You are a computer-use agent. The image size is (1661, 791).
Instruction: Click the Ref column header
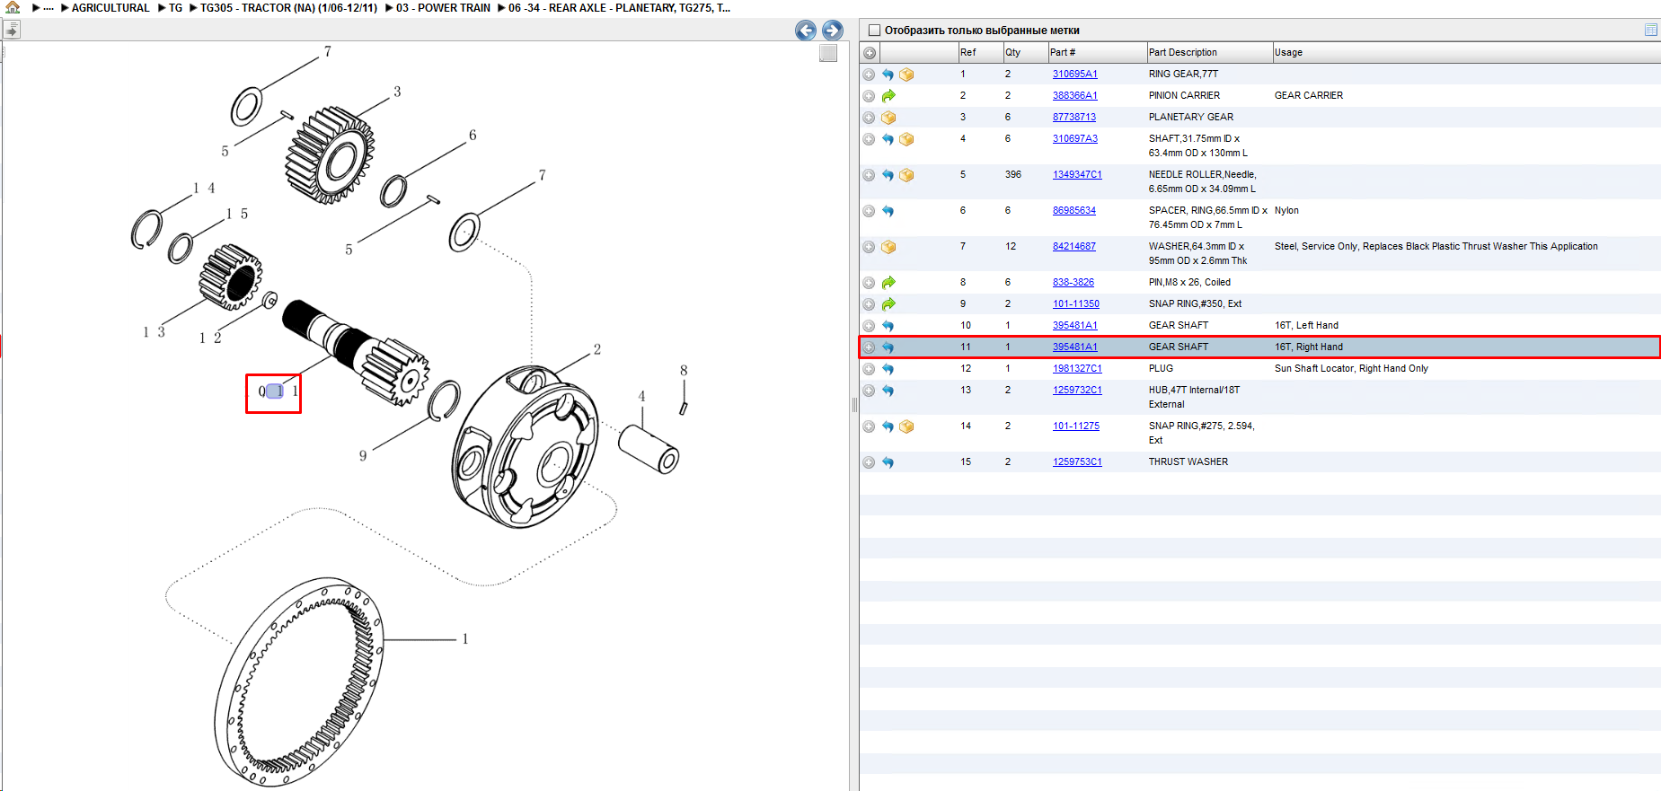tap(980, 53)
